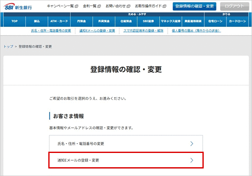Click the SBI新生銀行 logo
The height and width of the screenshot is (176, 252).
point(18,7)
